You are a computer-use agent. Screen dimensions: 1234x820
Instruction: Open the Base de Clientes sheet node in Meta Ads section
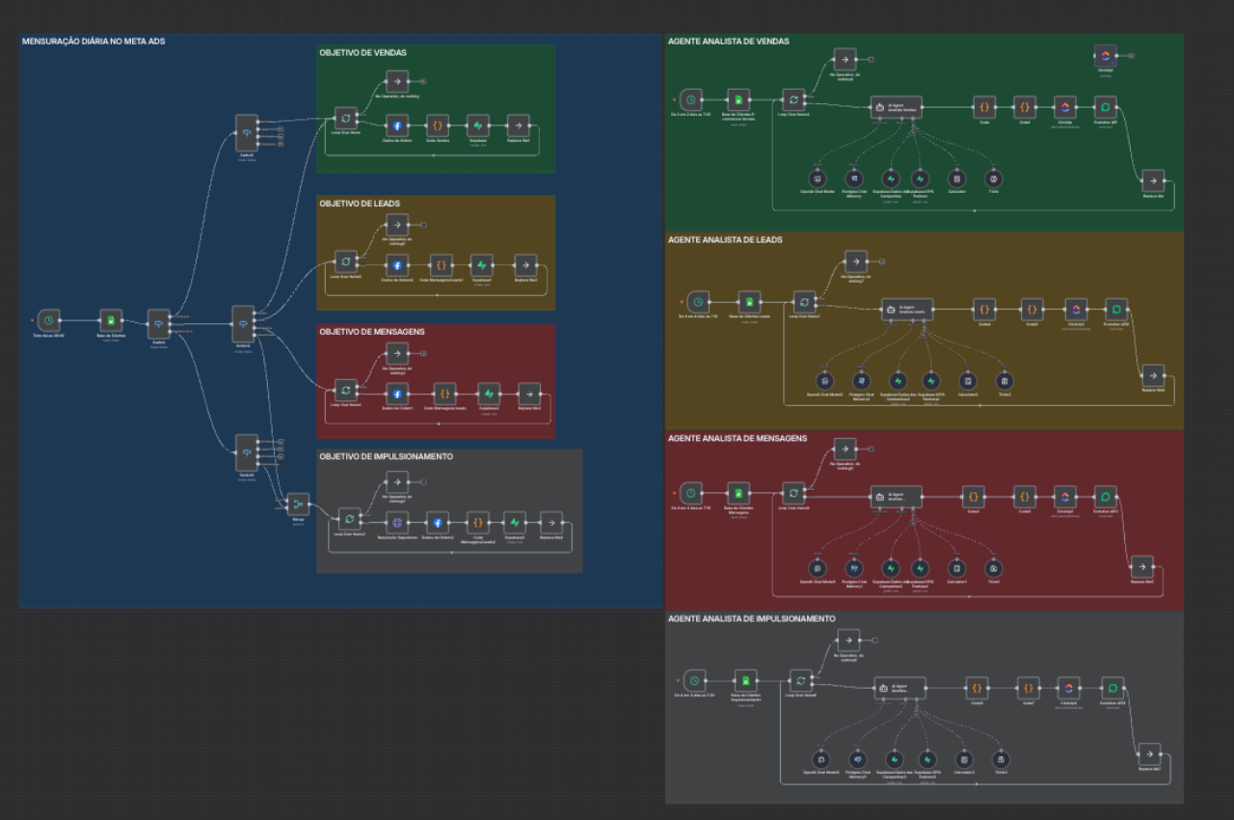click(x=111, y=319)
